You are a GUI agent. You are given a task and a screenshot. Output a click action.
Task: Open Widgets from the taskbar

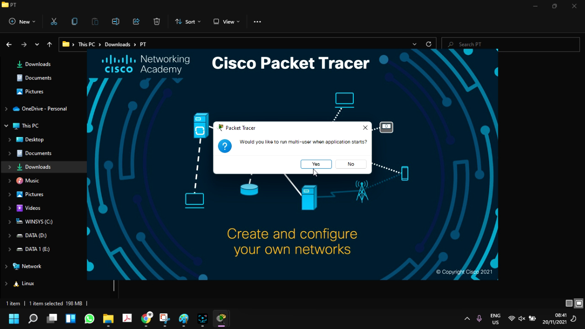[x=70, y=318]
